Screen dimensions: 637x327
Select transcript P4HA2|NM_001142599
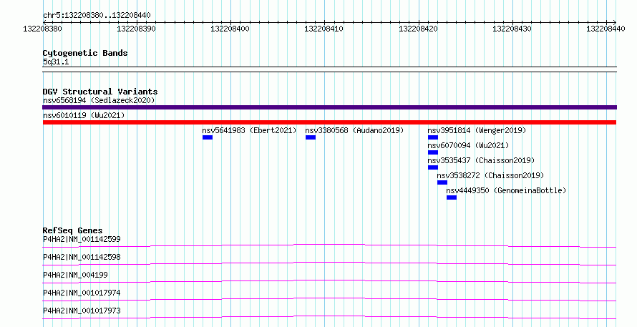coord(82,239)
